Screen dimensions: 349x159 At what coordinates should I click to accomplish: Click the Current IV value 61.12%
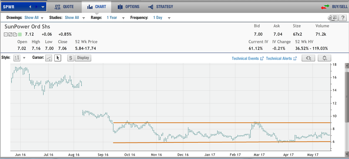pos(255,48)
